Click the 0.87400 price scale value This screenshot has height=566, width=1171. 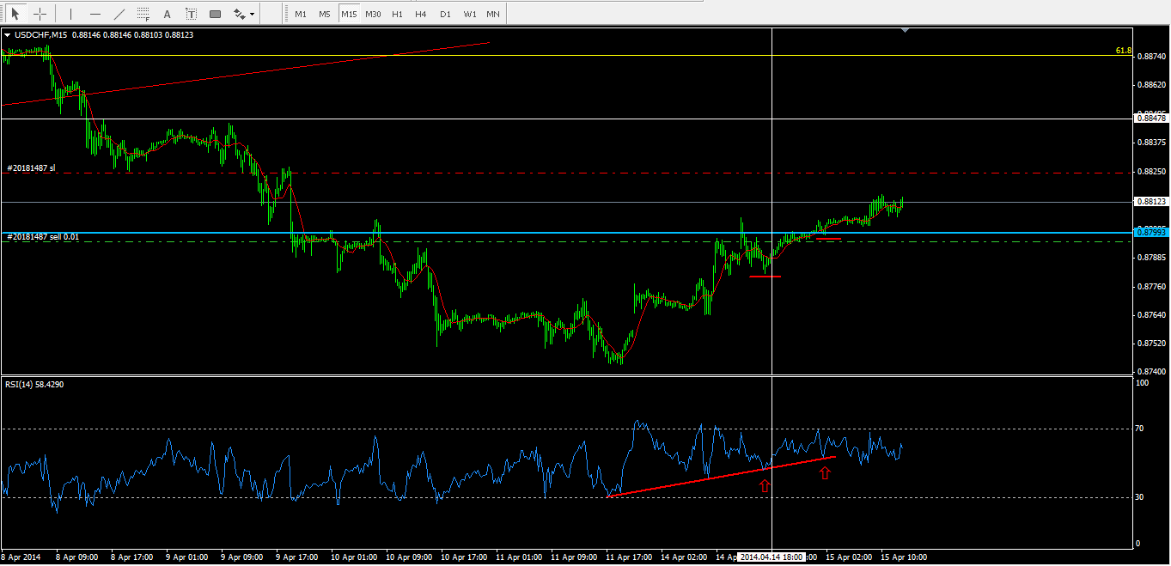[x=1151, y=372]
